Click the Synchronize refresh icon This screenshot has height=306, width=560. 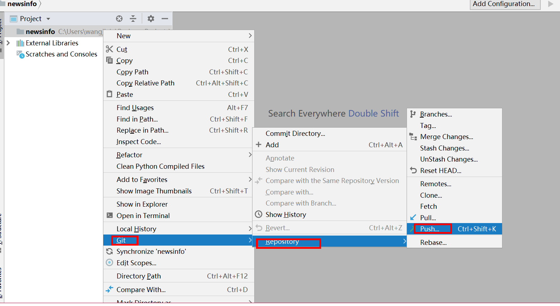pyautogui.click(x=109, y=251)
